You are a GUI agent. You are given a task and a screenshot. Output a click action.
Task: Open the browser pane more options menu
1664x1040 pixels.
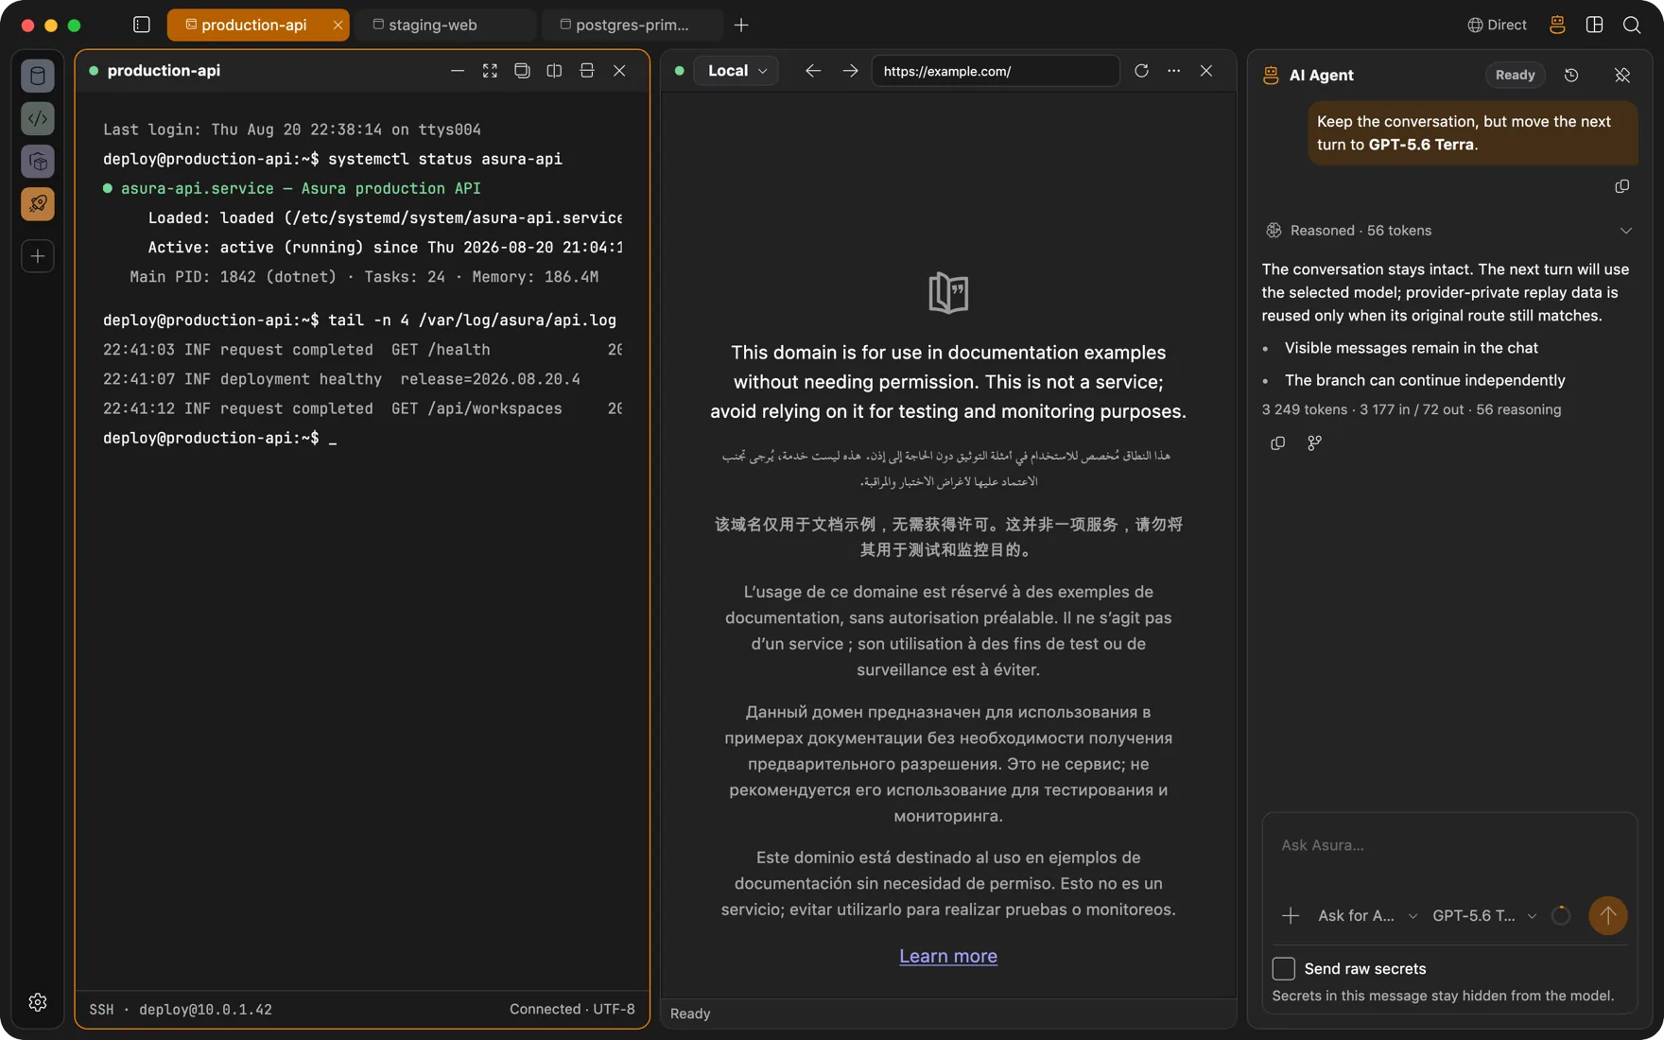[1173, 71]
